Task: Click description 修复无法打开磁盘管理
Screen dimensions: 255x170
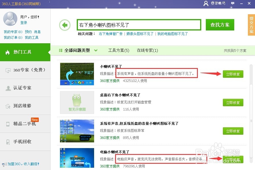Action: pyautogui.click(x=134, y=102)
